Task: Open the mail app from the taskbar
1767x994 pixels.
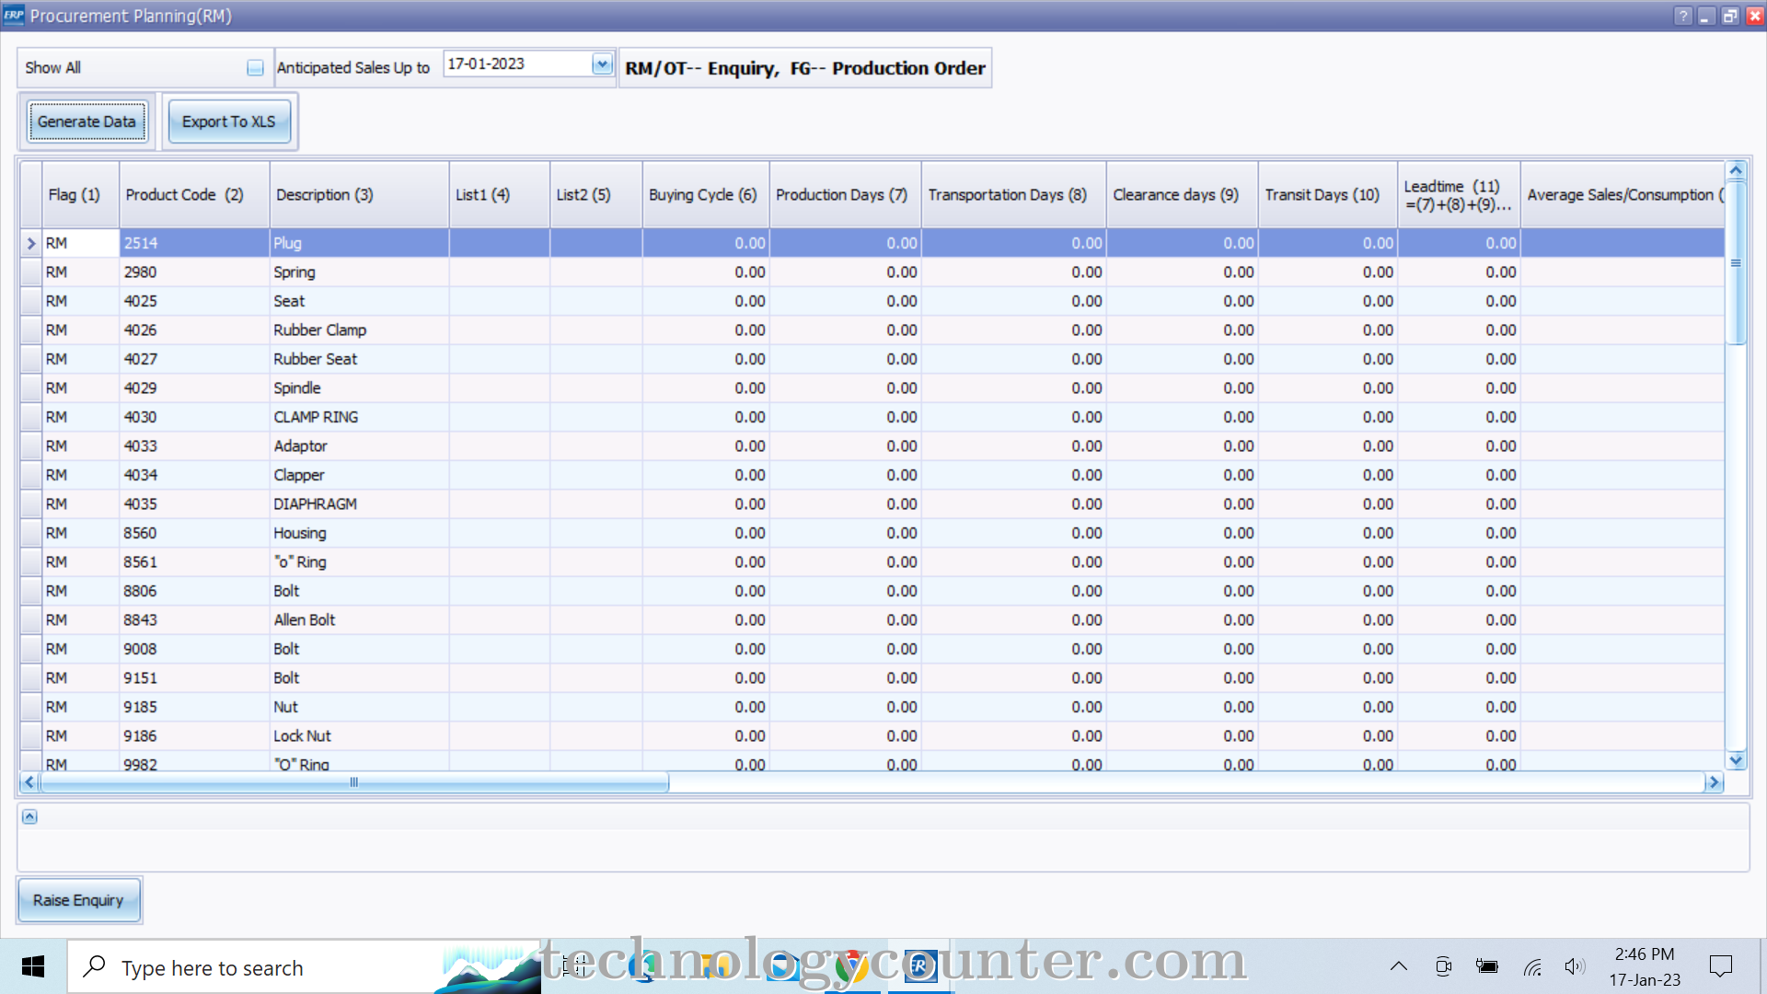Action: pos(784,966)
